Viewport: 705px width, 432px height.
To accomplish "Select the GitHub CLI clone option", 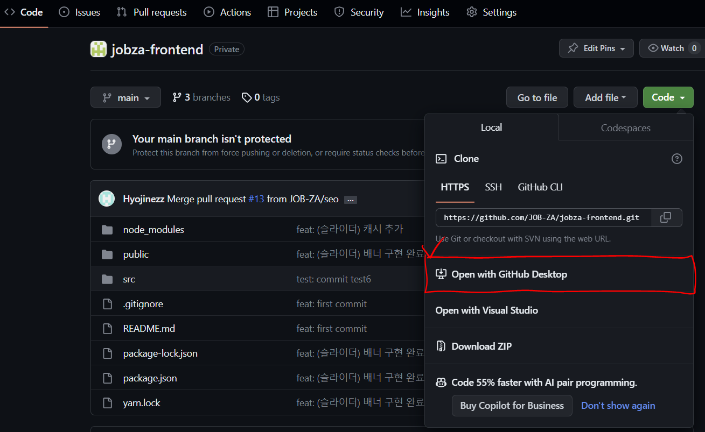I will (x=540, y=187).
